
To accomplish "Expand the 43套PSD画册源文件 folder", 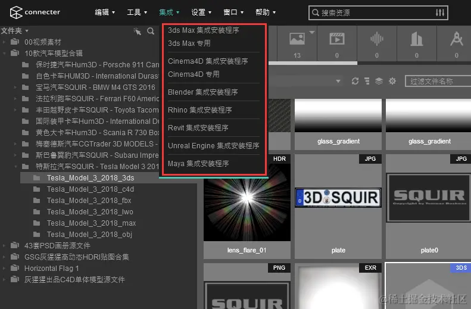I will point(4,246).
